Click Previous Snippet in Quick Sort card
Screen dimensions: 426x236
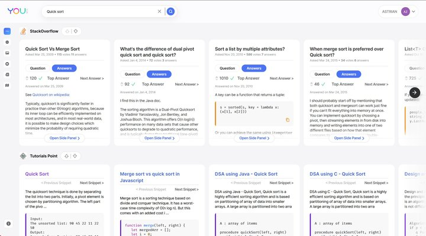[x=56, y=183]
